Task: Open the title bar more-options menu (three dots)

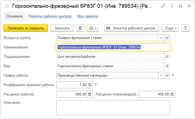Action: tap(172, 6)
